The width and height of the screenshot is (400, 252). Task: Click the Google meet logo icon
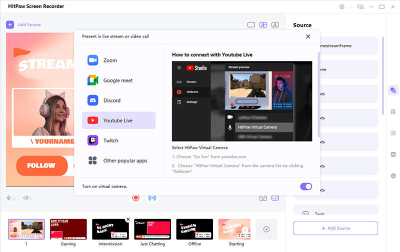coord(92,80)
